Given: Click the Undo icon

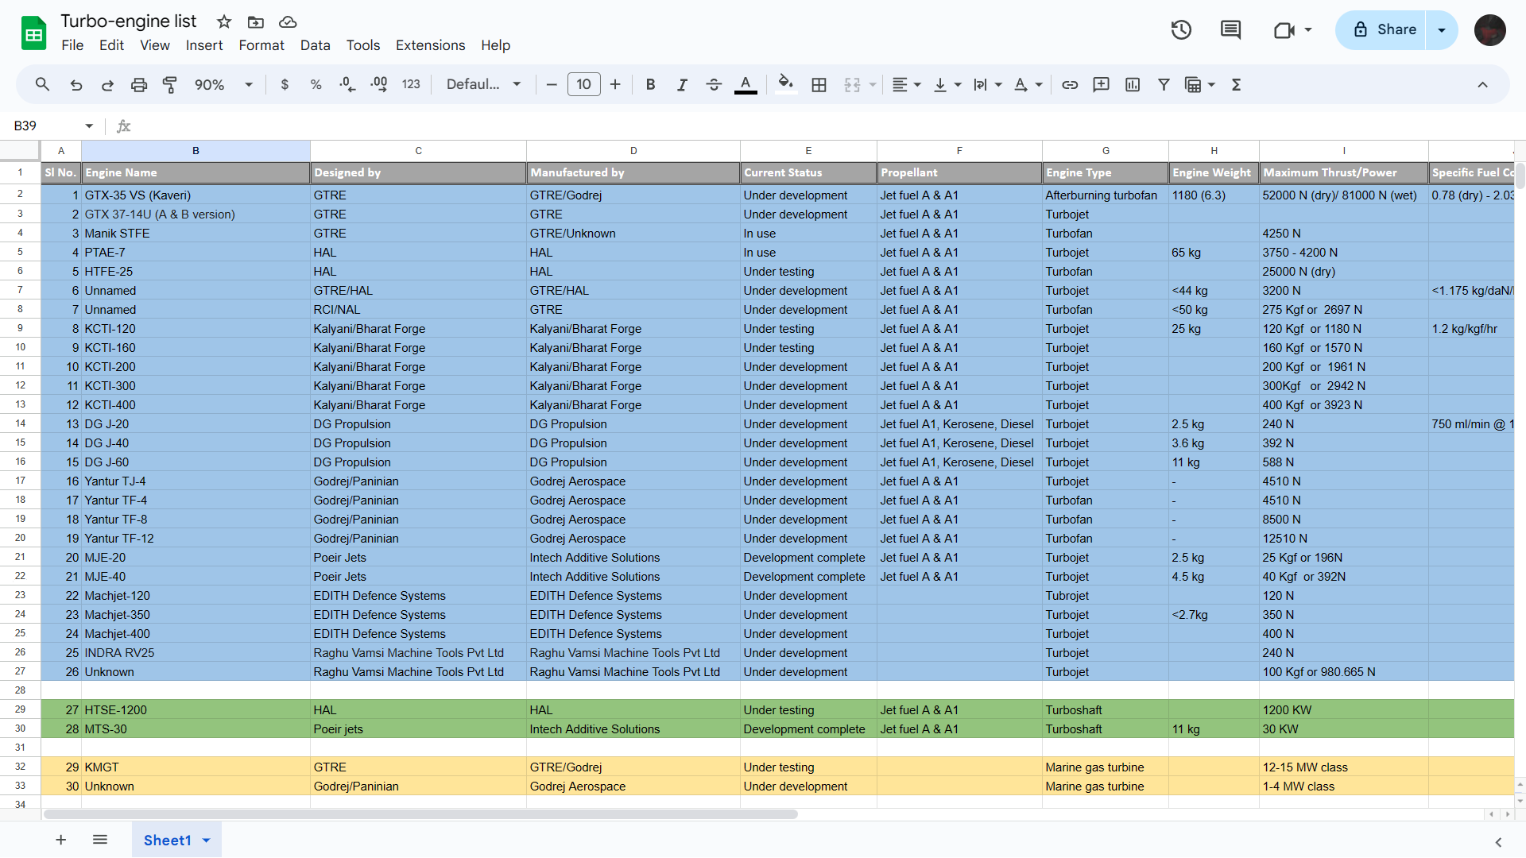Looking at the screenshot, I should pyautogui.click(x=76, y=84).
